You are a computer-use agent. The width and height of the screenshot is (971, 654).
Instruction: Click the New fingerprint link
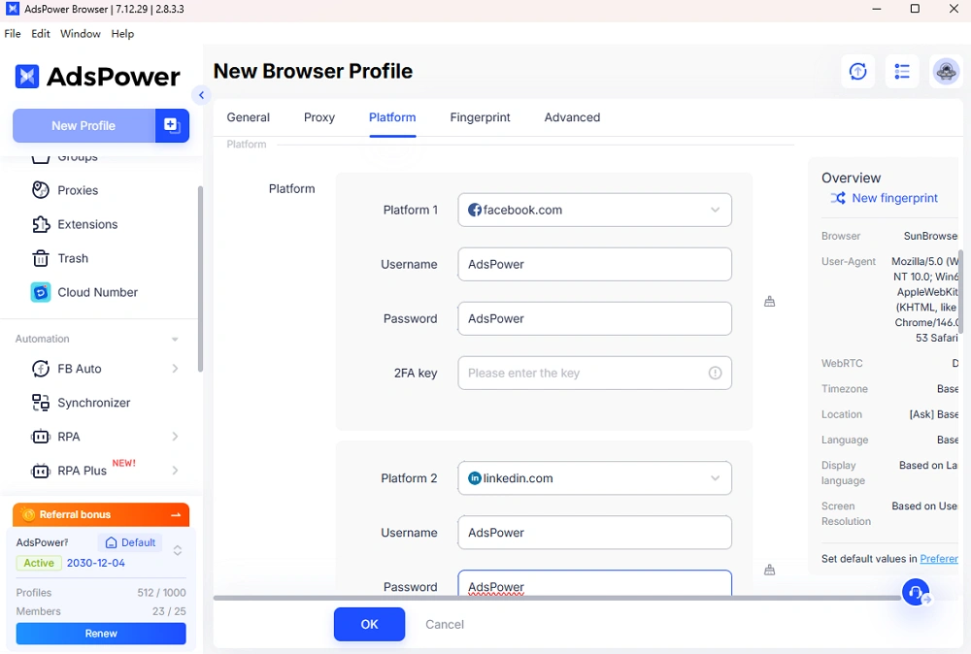point(893,198)
